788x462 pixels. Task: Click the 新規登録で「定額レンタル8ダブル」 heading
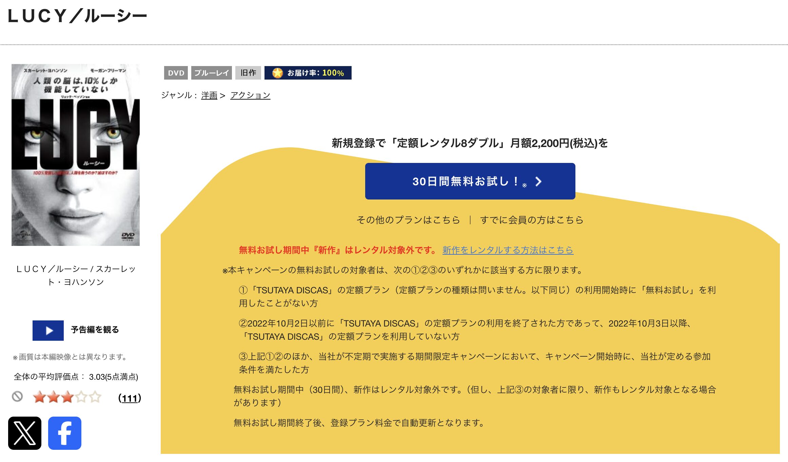(x=470, y=143)
